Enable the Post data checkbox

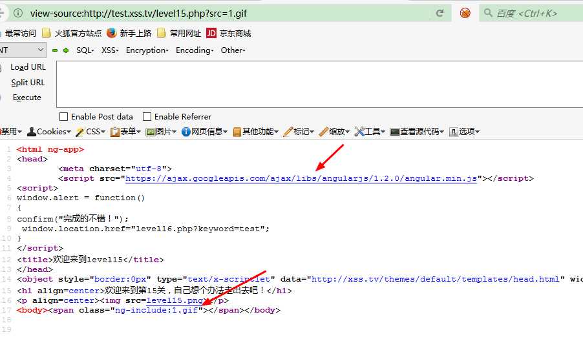point(63,117)
